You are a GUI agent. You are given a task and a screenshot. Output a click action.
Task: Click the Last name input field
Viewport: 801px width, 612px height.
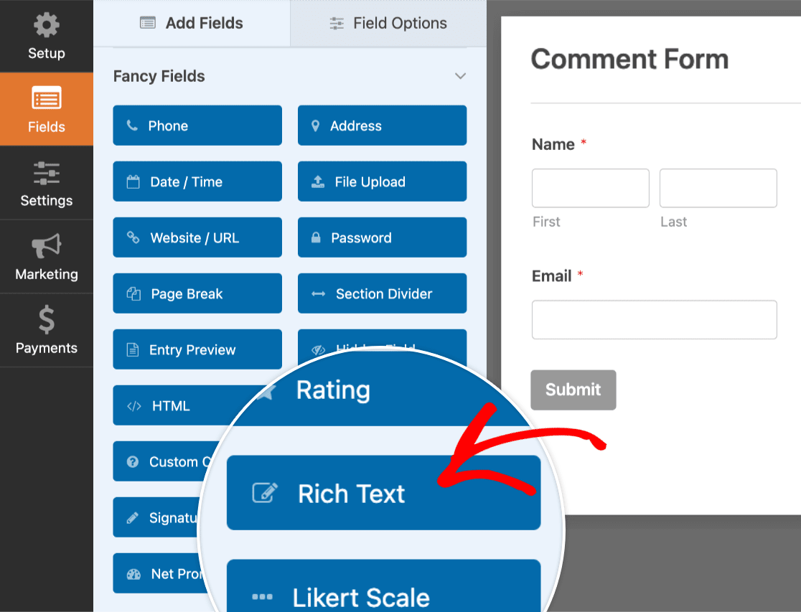(x=718, y=188)
